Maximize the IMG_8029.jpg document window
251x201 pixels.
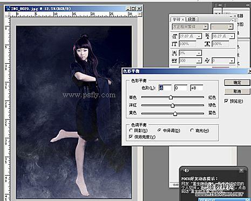(x=133, y=9)
